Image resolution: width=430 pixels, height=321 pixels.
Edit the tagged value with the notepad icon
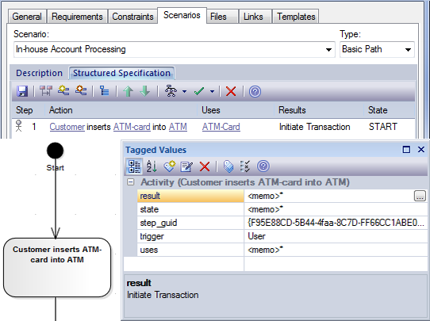186,166
